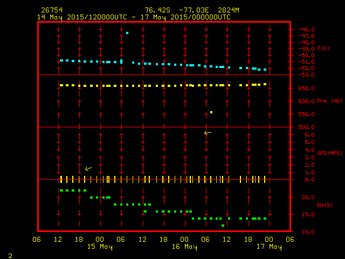Select the SPD(MPS) wind speed axis label
The width and height of the screenshot is (345, 259).
(x=329, y=153)
